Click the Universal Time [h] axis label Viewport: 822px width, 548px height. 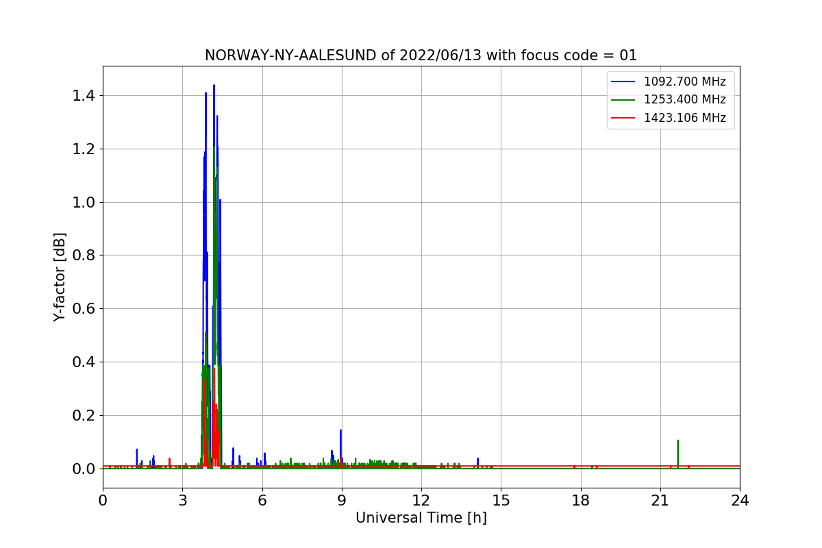(x=421, y=518)
